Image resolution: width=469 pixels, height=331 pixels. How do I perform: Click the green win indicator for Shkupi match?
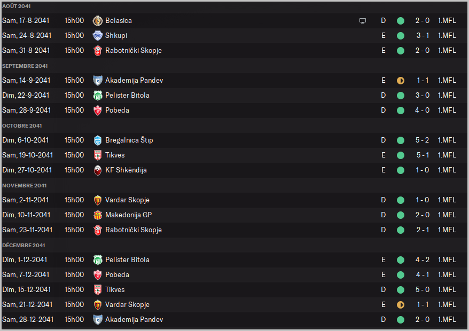point(401,36)
